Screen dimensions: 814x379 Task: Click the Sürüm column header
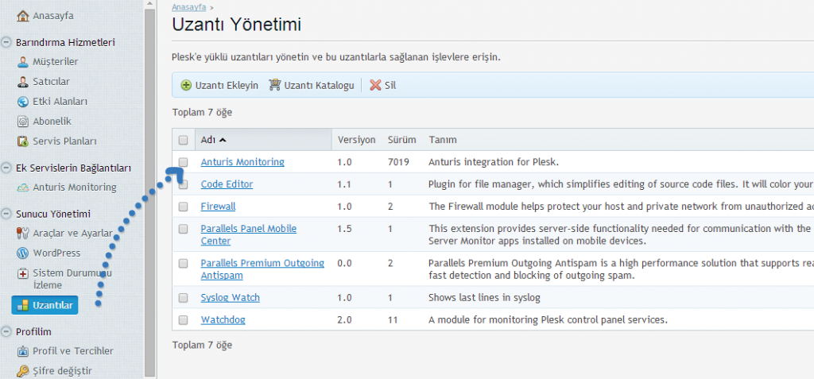pos(401,140)
